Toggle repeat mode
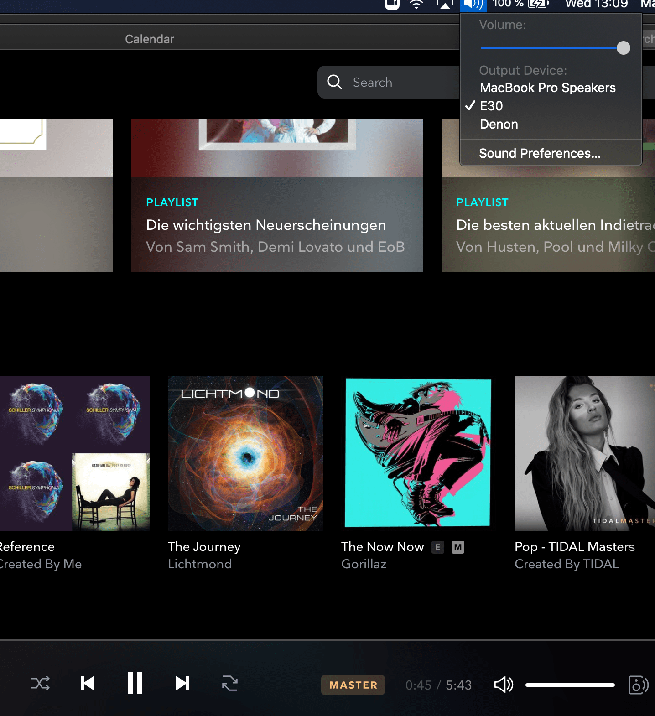The width and height of the screenshot is (655, 716). pyautogui.click(x=230, y=683)
